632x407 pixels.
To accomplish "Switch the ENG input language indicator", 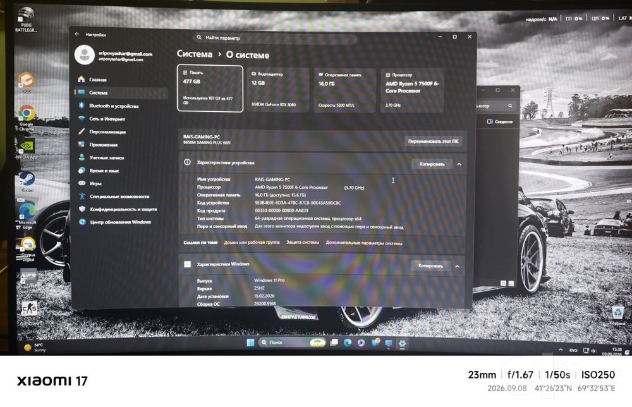I will [573, 350].
